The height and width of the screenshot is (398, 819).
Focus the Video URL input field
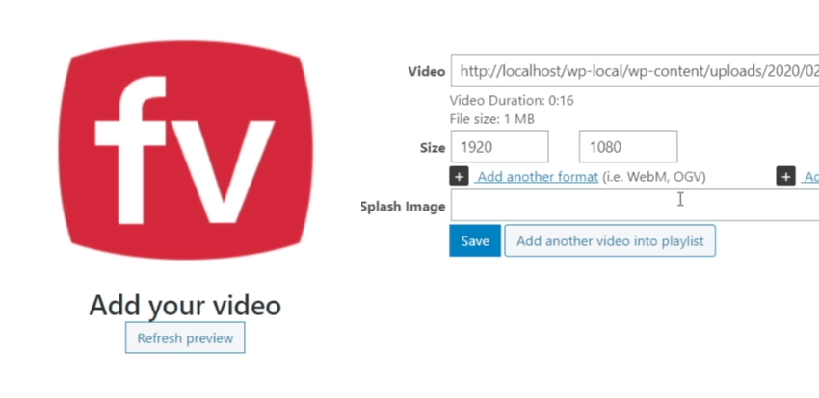tap(635, 70)
